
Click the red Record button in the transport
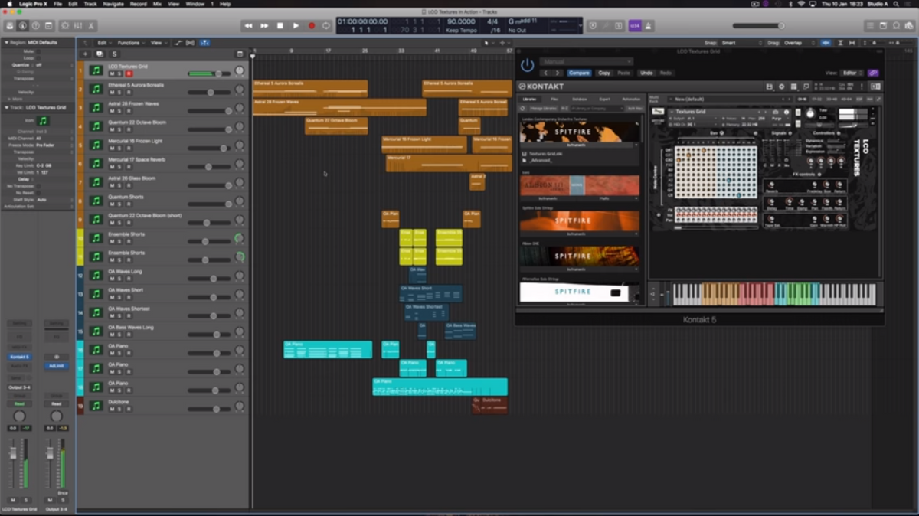coord(312,26)
